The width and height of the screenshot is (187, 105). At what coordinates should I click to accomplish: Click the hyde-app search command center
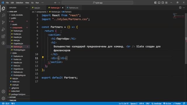click(x=98, y=3)
